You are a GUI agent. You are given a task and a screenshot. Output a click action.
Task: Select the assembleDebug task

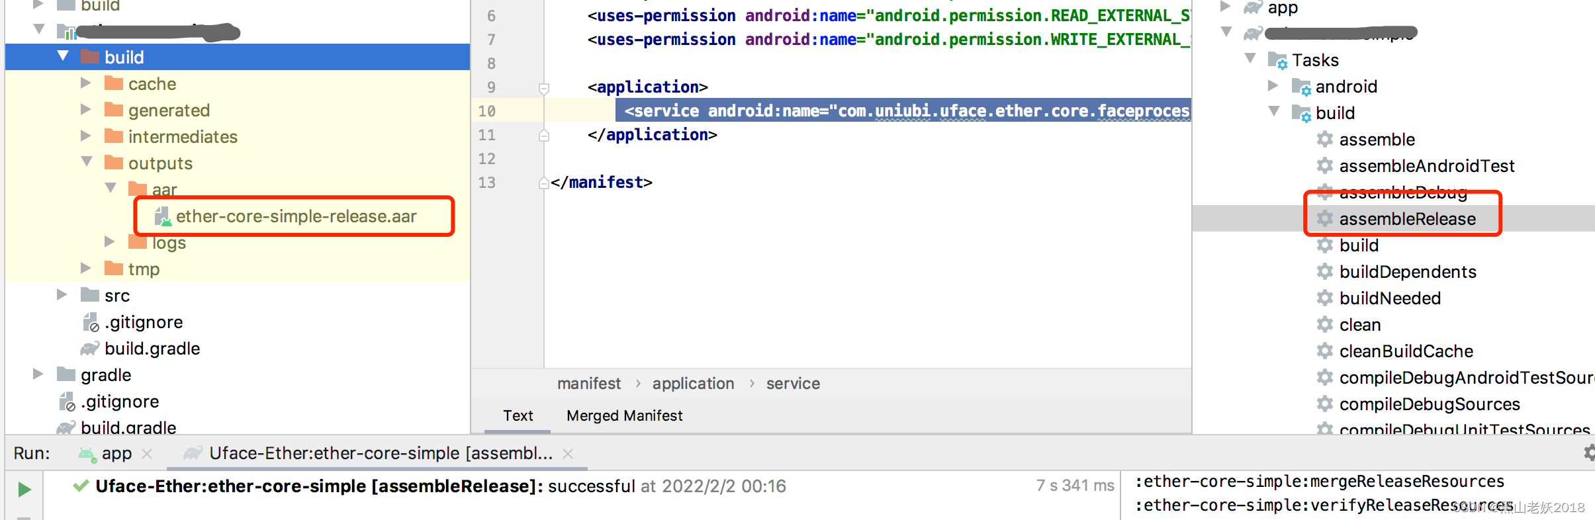coord(1403,192)
